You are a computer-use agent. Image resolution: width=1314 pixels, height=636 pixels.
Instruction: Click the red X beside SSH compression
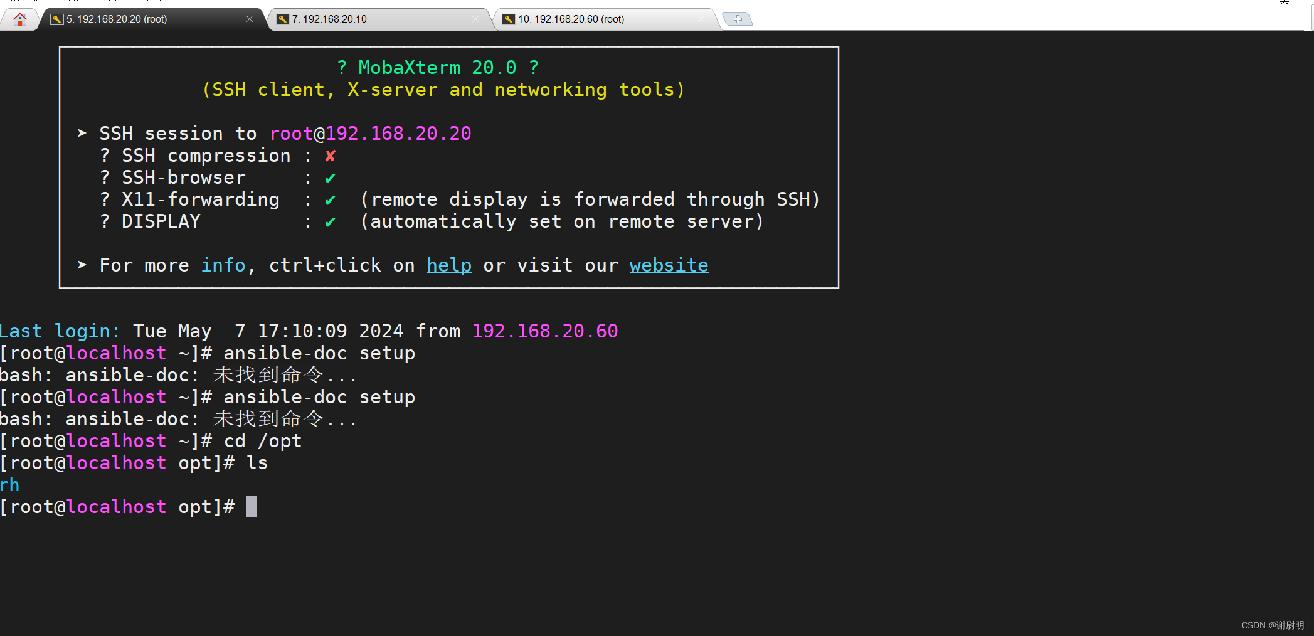(331, 156)
